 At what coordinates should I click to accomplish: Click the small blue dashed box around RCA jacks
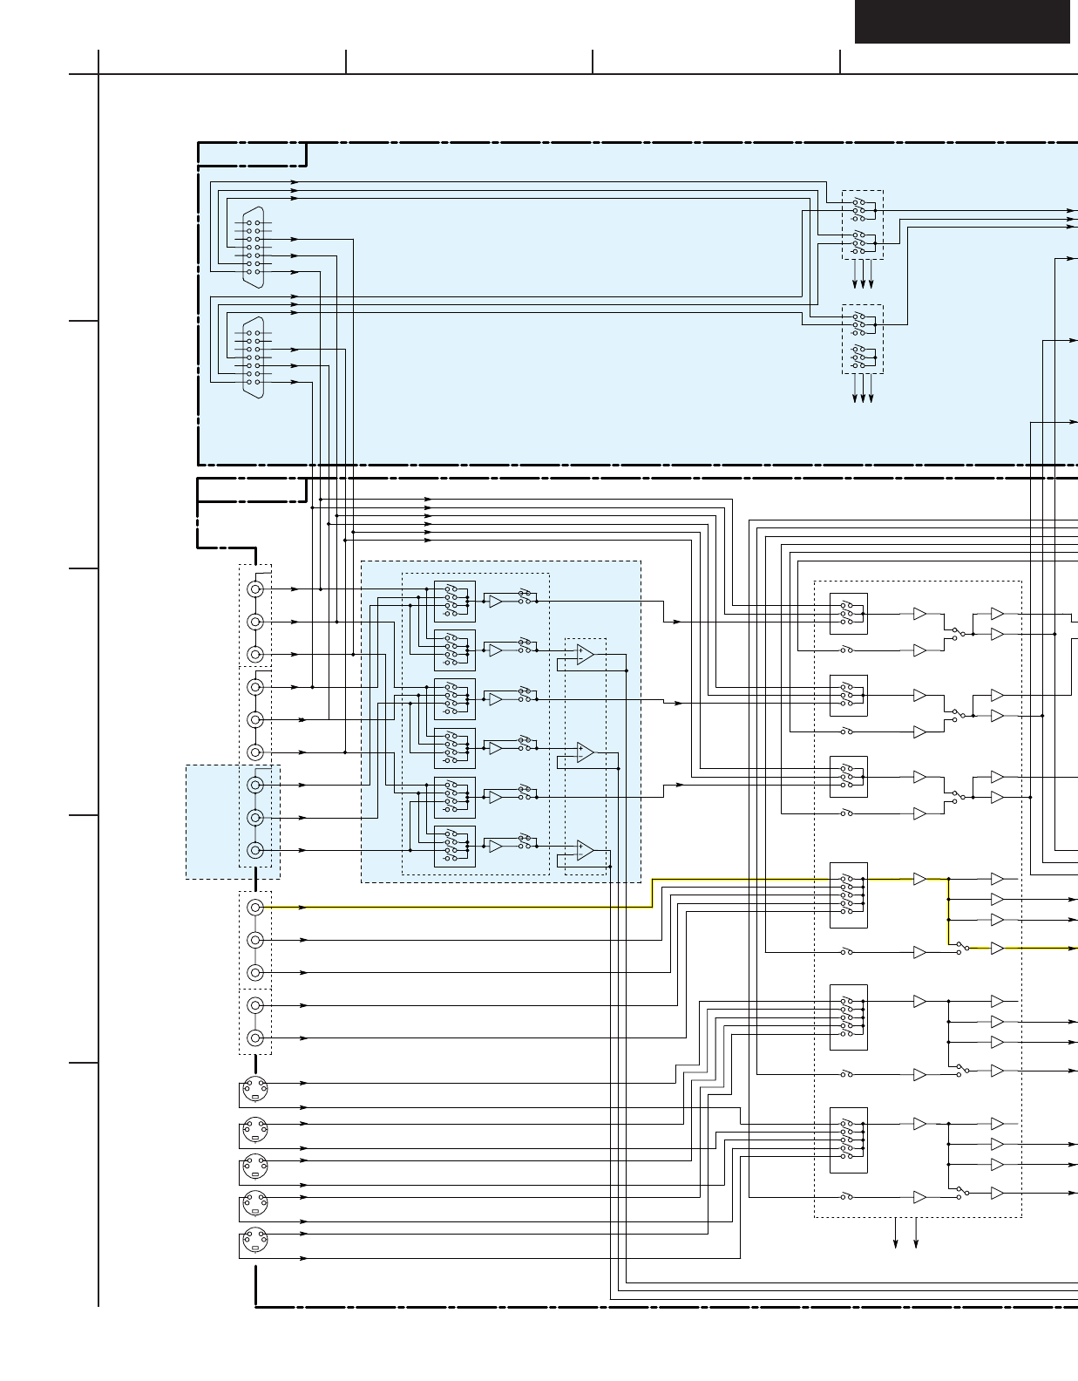(x=233, y=822)
